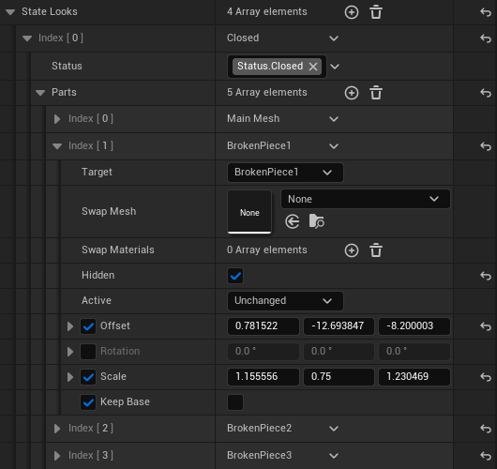Collapse State Looks Index [0]
This screenshot has width=497, height=469.
click(x=27, y=38)
